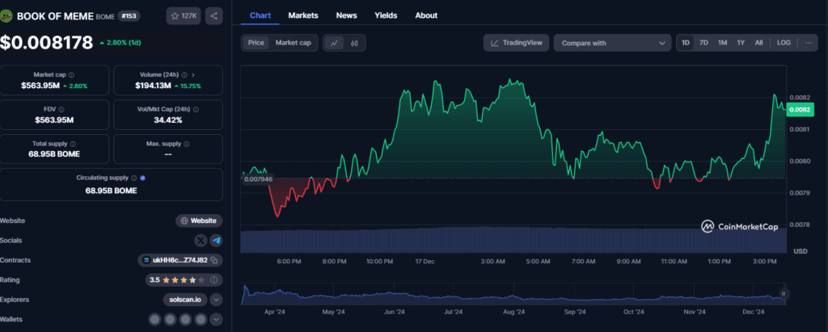Add BOME to watchlist star button
828x332 pixels.
tap(184, 16)
